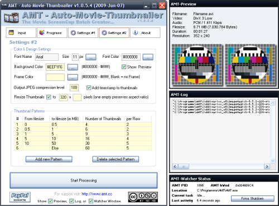The height and width of the screenshot is (206, 279).
Task: Open the Settings #1 tab
Action: (x=83, y=33)
